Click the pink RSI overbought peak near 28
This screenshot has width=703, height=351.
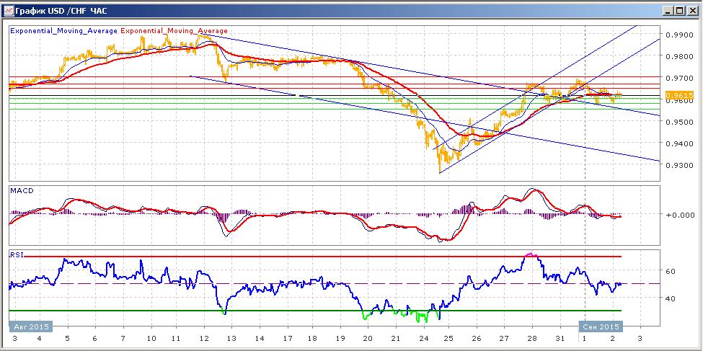tap(531, 254)
